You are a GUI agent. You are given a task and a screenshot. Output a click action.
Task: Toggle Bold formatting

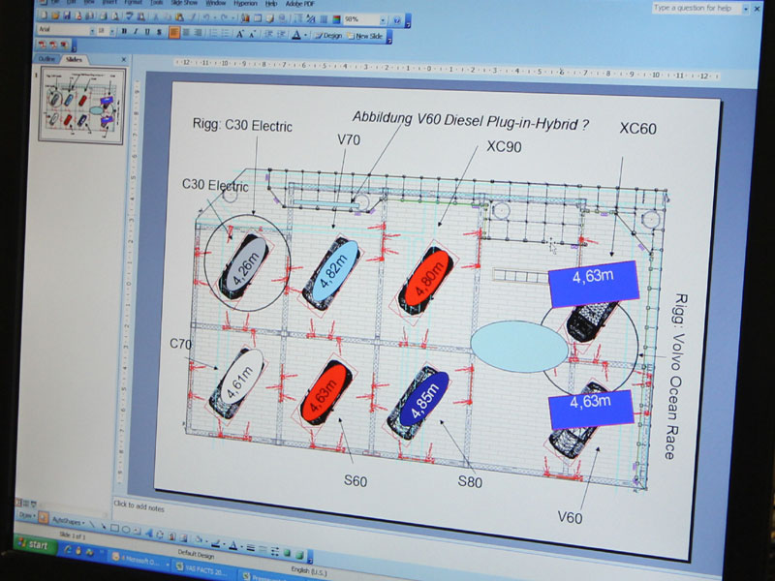(124, 31)
